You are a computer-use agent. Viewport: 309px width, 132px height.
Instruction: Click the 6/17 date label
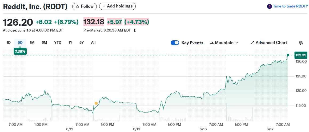[x=270, y=129]
